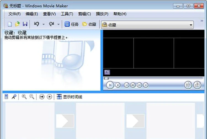Open the 查看(V) menu
207x139 pixels.
pyautogui.click(x=49, y=14)
